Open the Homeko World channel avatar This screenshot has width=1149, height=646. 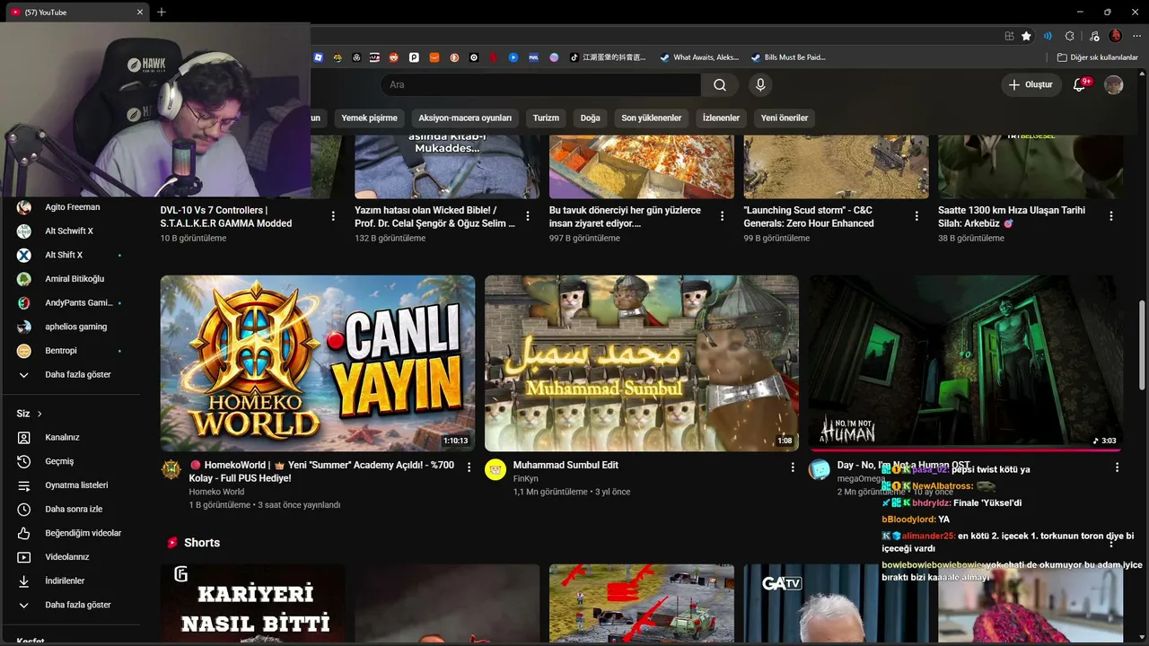pos(171,470)
